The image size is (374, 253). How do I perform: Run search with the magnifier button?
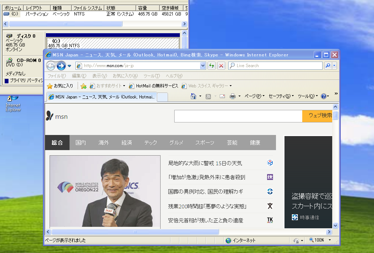point(328,66)
